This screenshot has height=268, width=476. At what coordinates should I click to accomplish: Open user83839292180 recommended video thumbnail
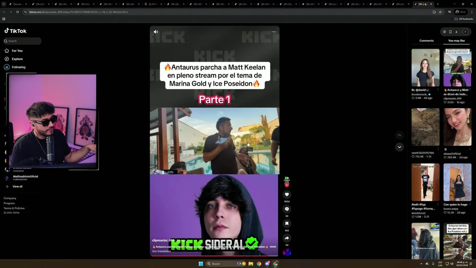pyautogui.click(x=425, y=127)
